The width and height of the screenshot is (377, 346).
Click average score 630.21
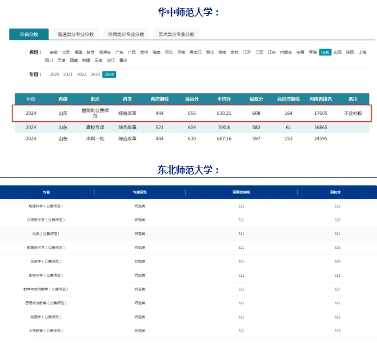point(224,113)
